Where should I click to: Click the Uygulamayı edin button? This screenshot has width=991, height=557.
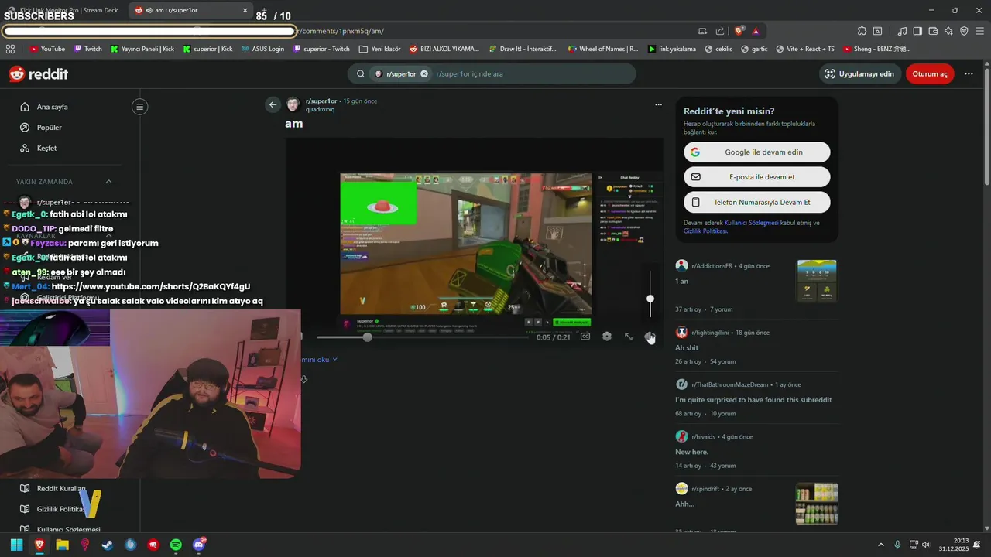[x=859, y=74]
